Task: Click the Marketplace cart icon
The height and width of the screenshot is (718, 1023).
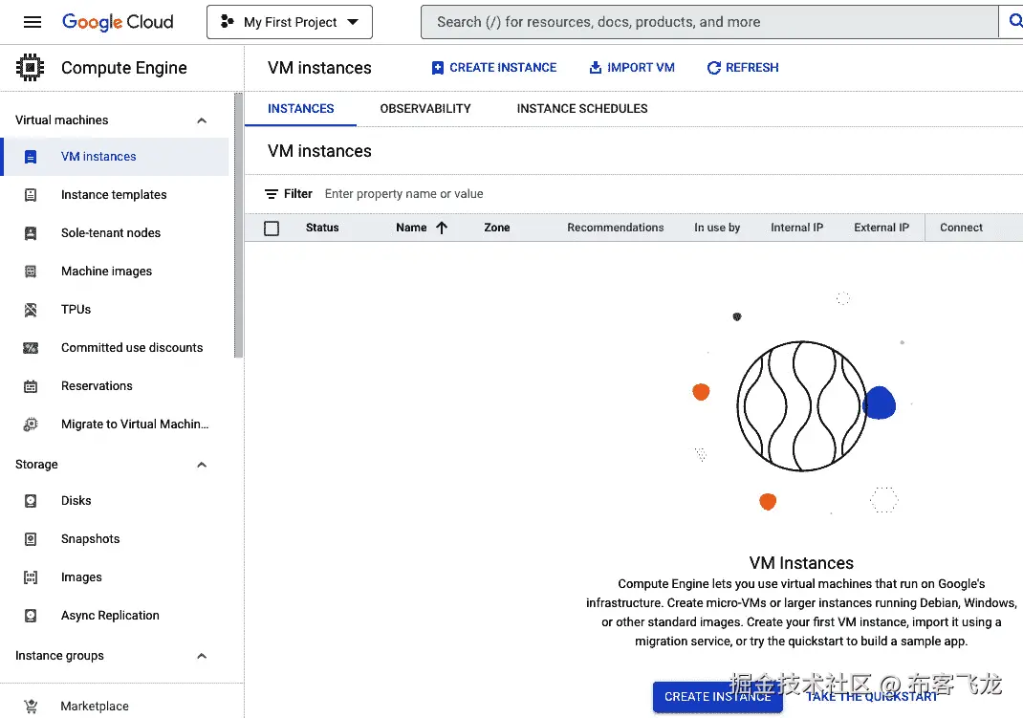Action: (x=31, y=707)
